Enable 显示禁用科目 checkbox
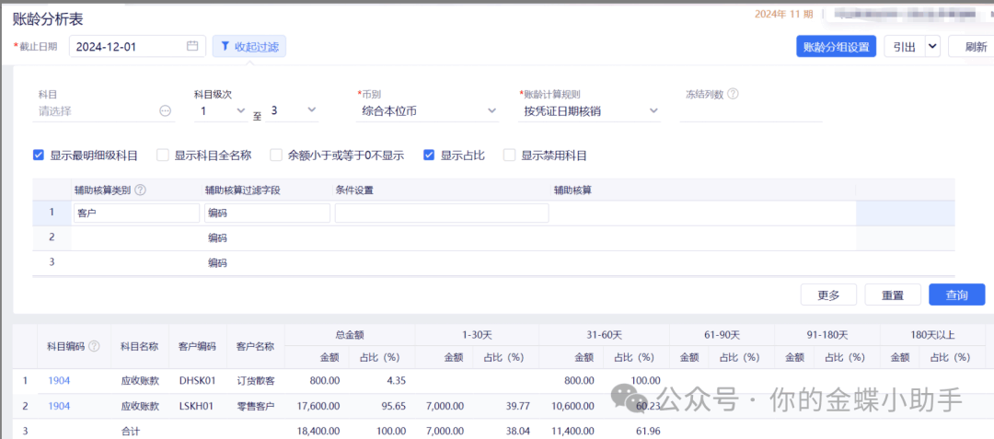This screenshot has width=994, height=439. point(509,156)
